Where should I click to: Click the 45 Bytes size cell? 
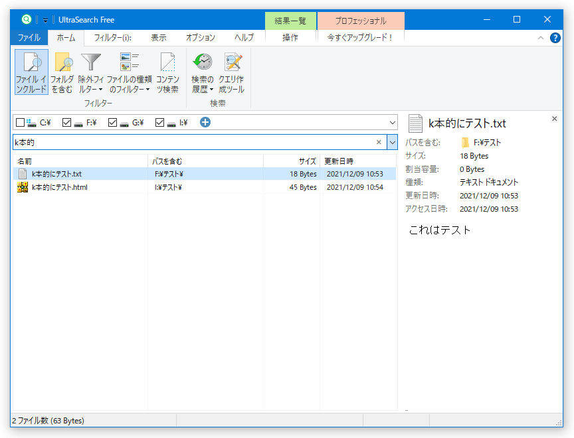pyautogui.click(x=303, y=187)
